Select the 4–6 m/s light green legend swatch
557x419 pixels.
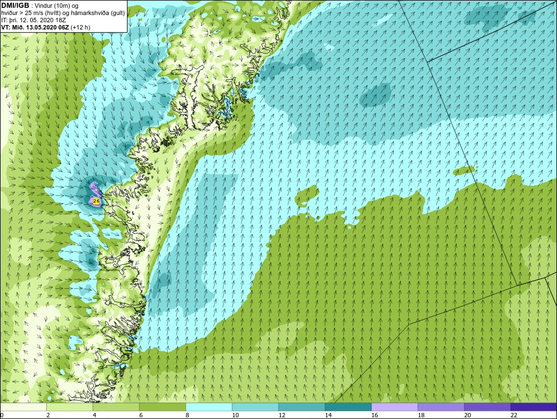pos(116,407)
